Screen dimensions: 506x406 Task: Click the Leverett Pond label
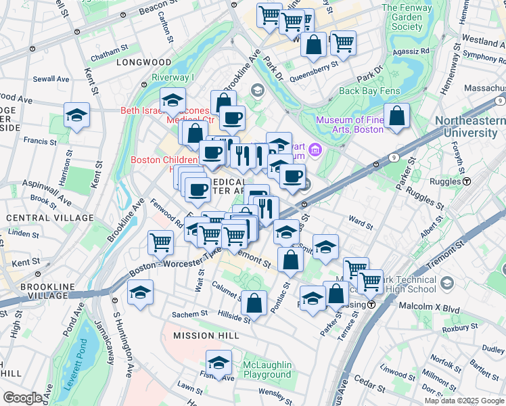(x=75, y=364)
